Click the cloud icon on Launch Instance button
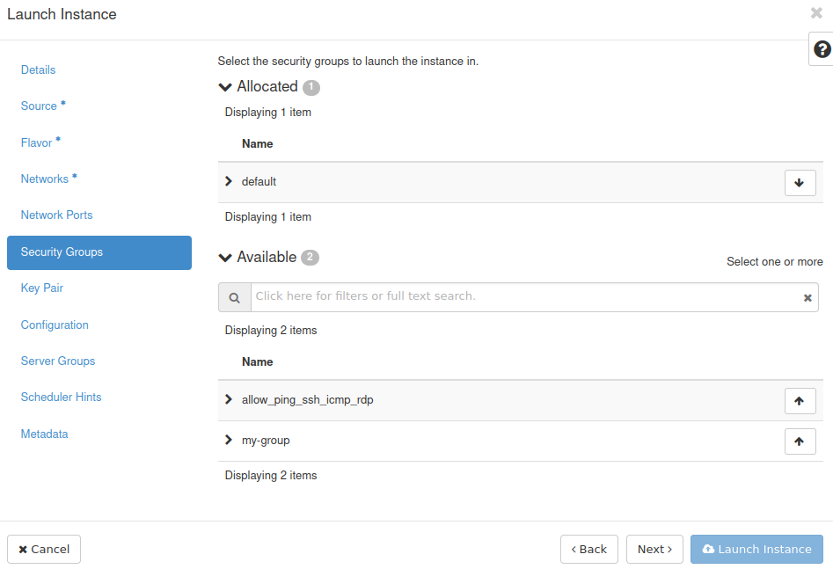833x569 pixels. pyautogui.click(x=709, y=549)
